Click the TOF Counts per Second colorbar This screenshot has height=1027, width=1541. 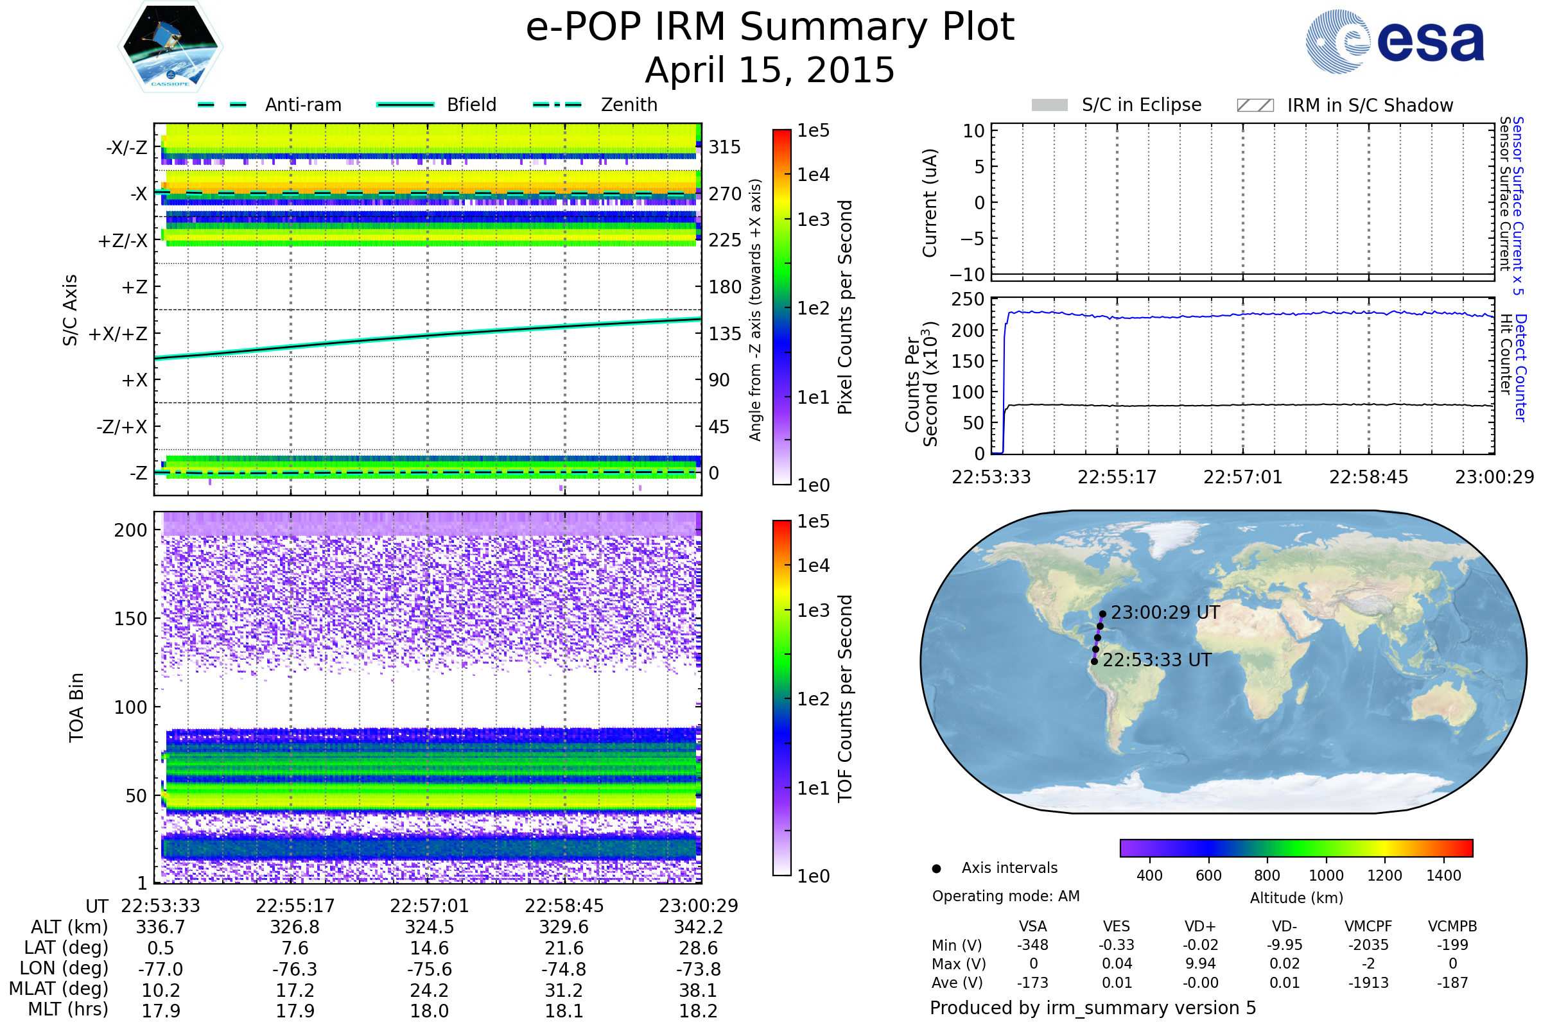coord(781,698)
